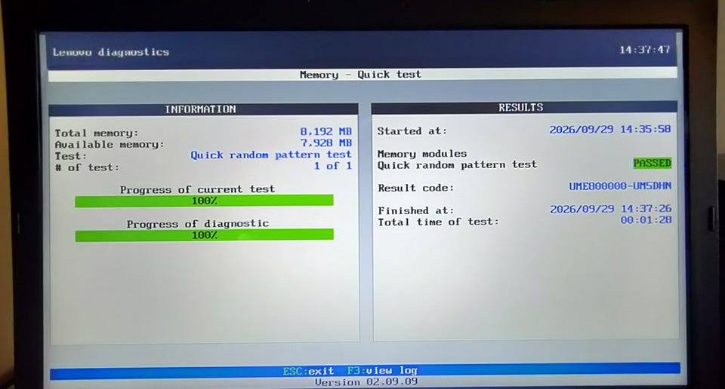Click the 'Lenovo diagnostics' title
Screen dimensions: 725x389
coord(111,52)
